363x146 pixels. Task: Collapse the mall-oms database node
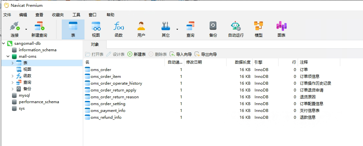click(8, 56)
